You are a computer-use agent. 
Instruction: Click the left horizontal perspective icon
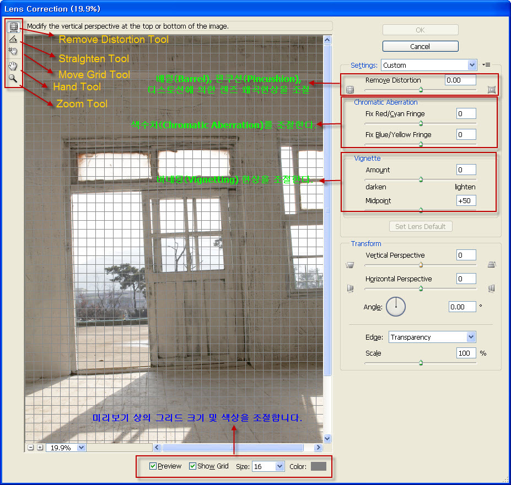point(351,288)
